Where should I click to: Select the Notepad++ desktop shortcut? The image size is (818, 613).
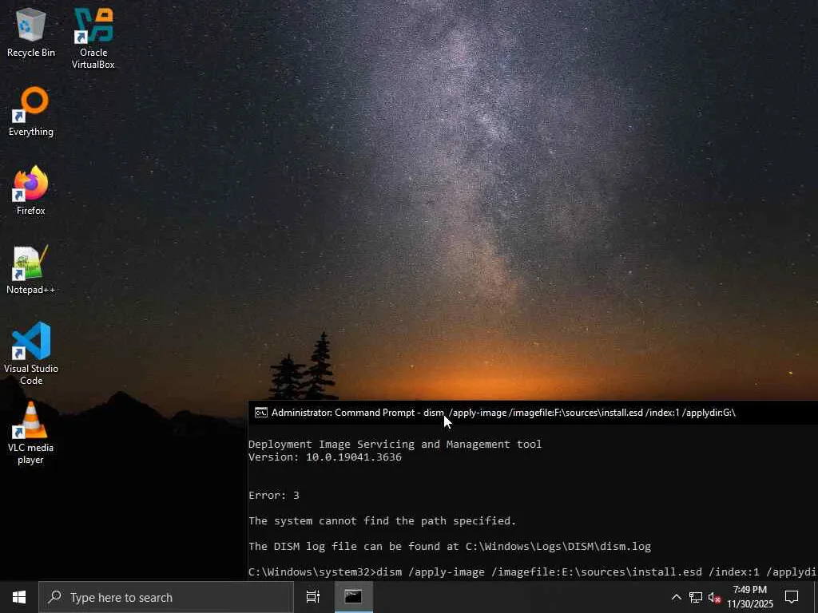pyautogui.click(x=31, y=270)
